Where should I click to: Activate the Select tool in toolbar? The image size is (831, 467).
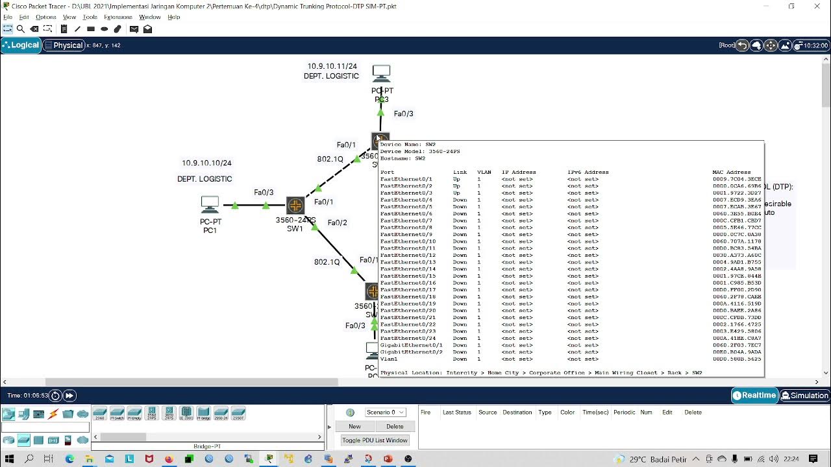coord(8,29)
